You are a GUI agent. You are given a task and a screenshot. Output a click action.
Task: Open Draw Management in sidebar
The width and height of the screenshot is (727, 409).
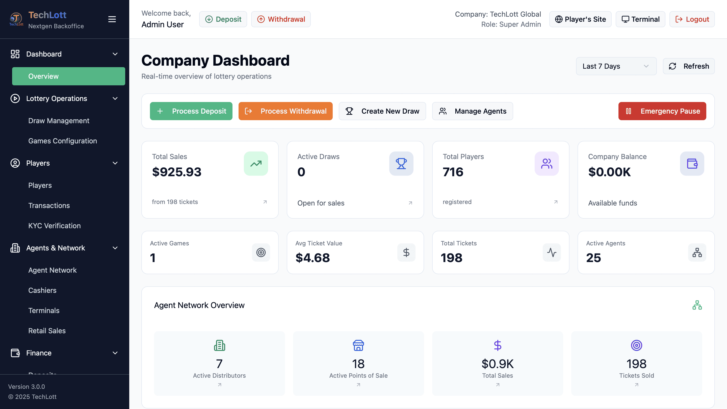pyautogui.click(x=59, y=121)
